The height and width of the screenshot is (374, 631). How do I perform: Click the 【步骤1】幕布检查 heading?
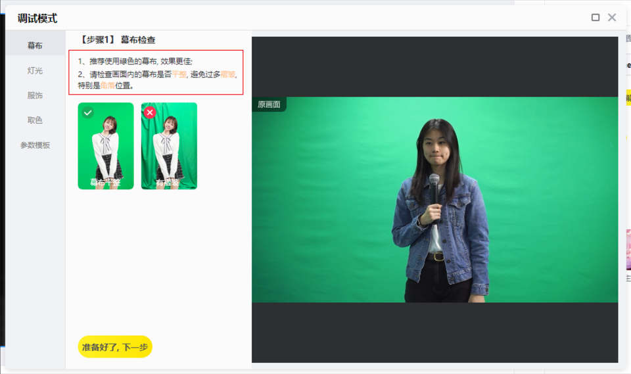[x=117, y=40]
